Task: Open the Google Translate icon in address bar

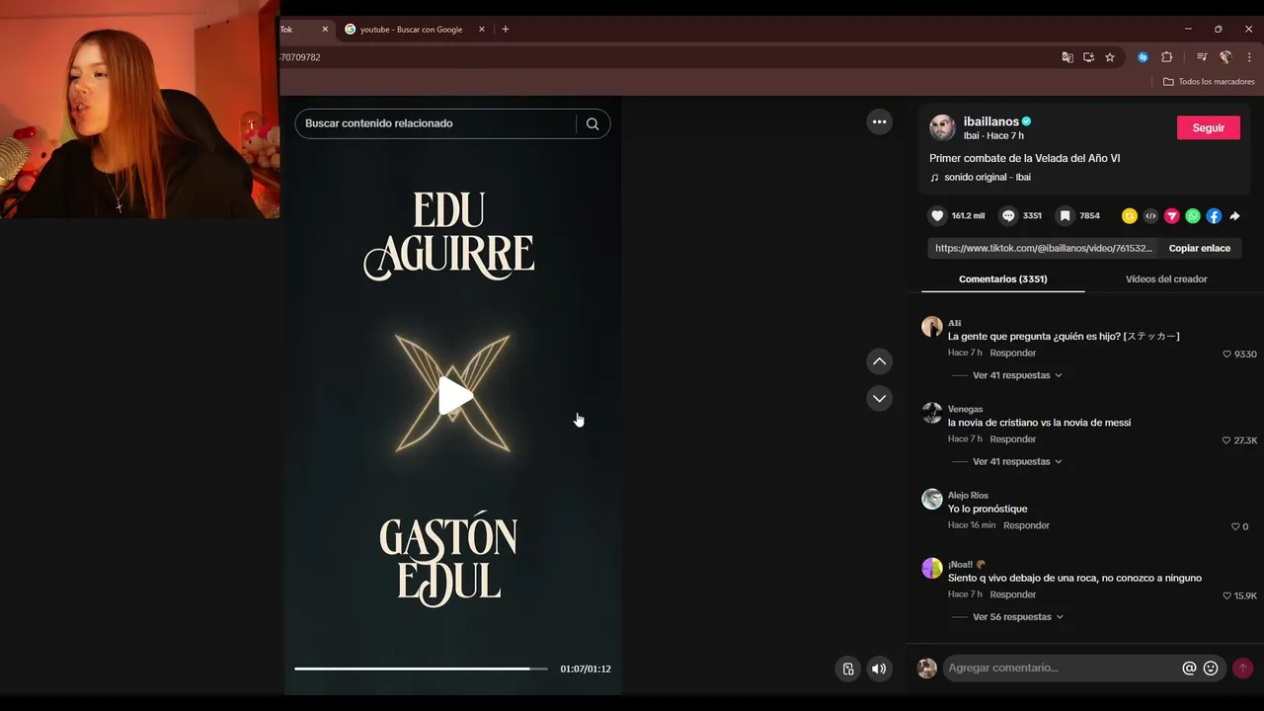Action: (1067, 57)
